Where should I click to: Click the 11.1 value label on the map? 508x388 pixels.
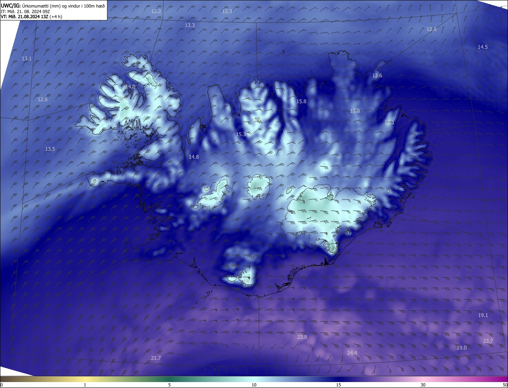tap(389, 123)
